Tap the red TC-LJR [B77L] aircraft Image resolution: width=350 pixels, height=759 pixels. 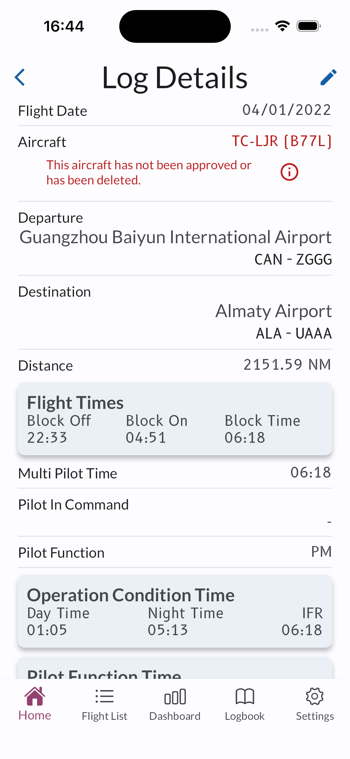coord(281,141)
